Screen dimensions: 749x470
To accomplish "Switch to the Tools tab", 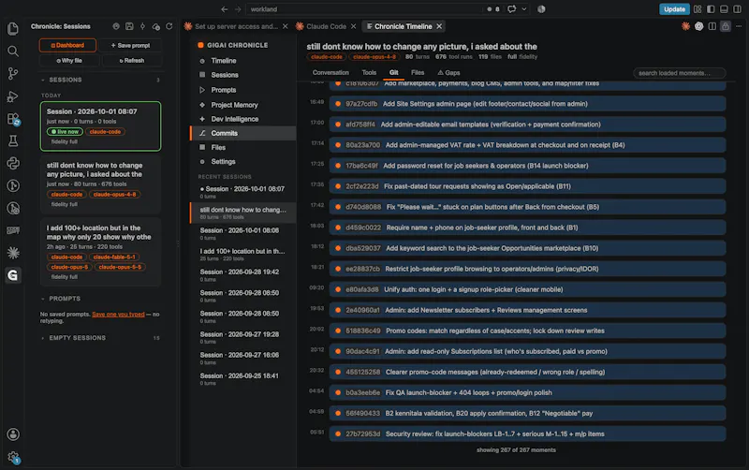I will click(x=369, y=73).
